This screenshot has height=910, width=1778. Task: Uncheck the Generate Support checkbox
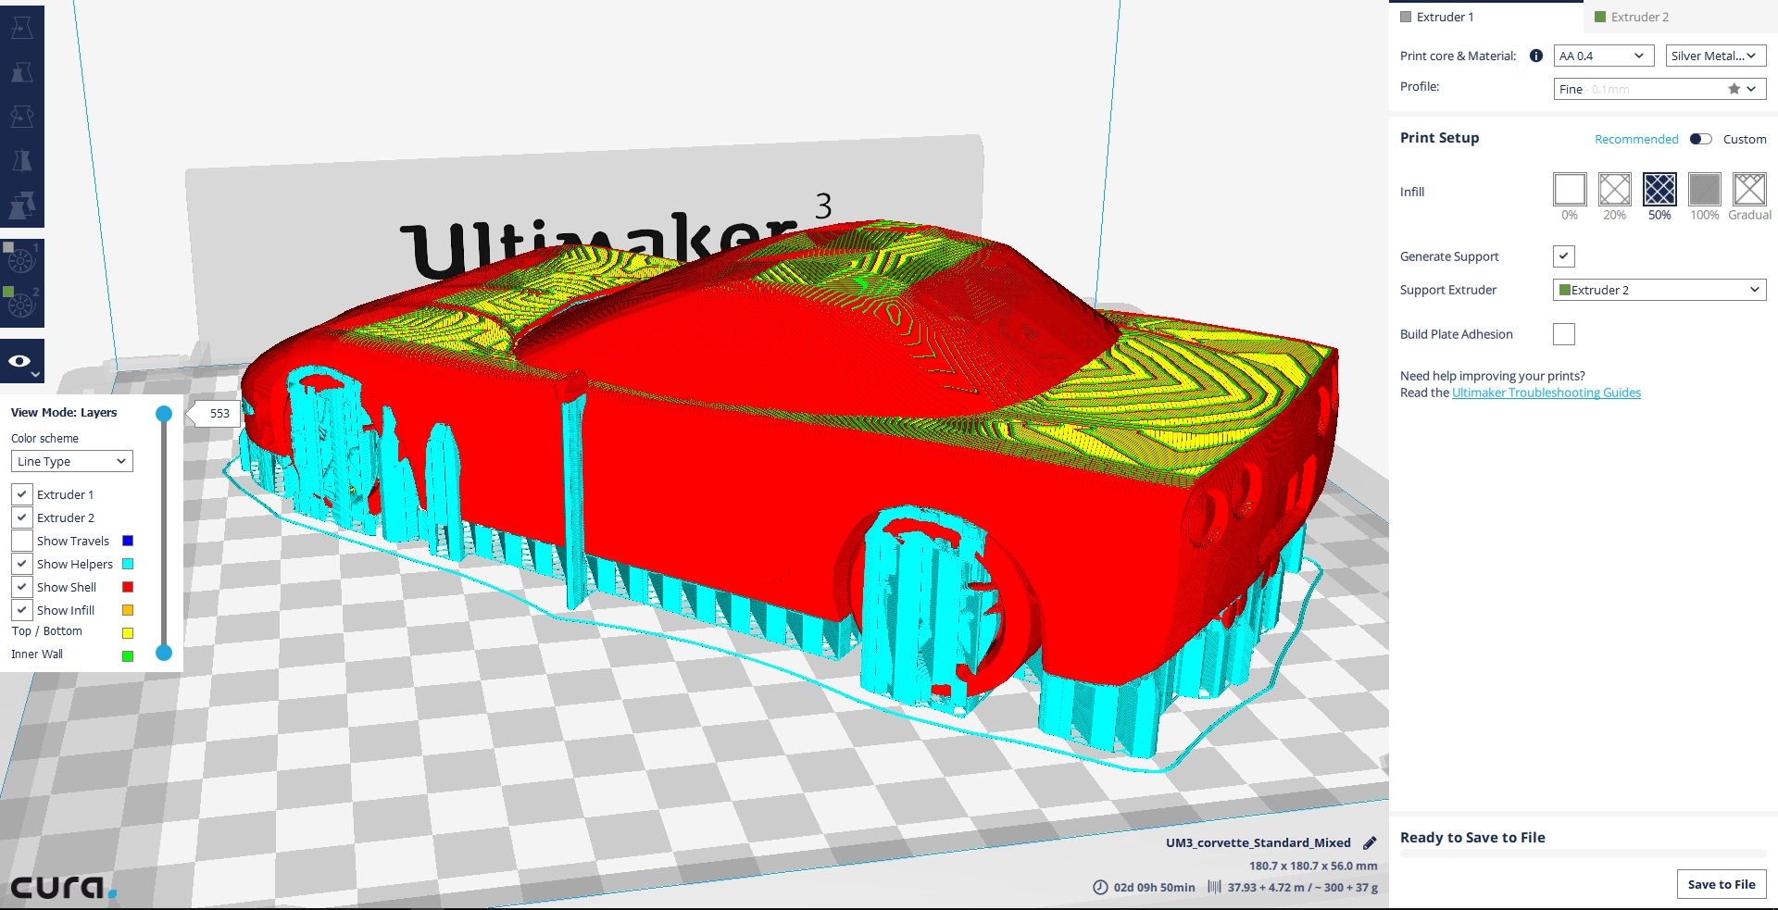click(1564, 256)
